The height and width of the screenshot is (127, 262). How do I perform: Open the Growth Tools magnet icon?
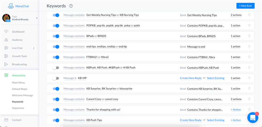click(x=6, y=56)
